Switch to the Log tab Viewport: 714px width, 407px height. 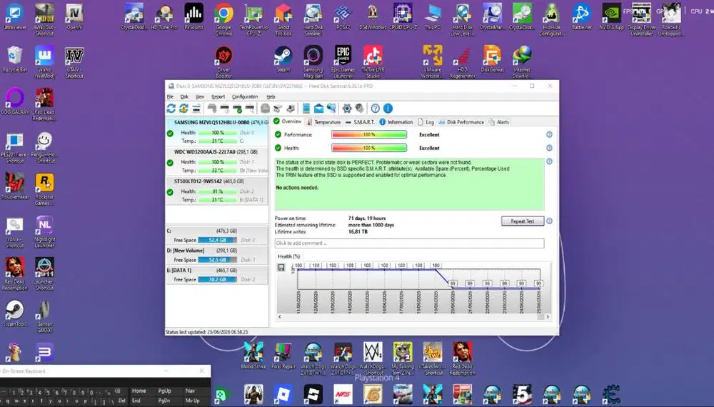click(x=426, y=122)
